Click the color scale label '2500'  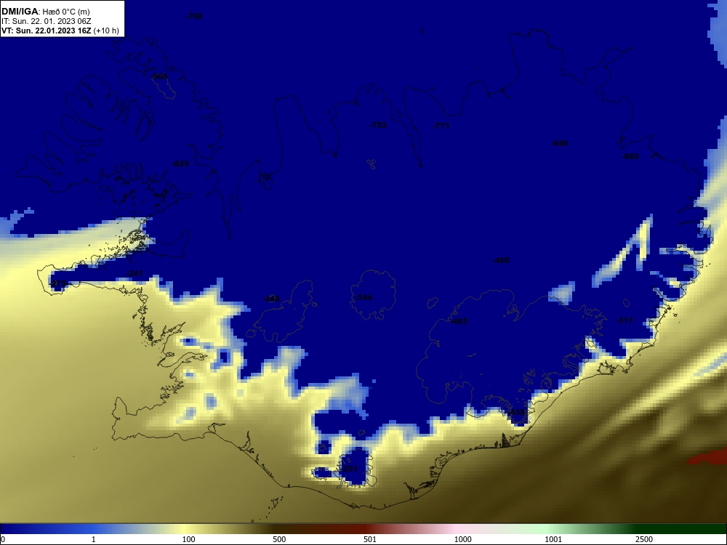pyautogui.click(x=644, y=539)
